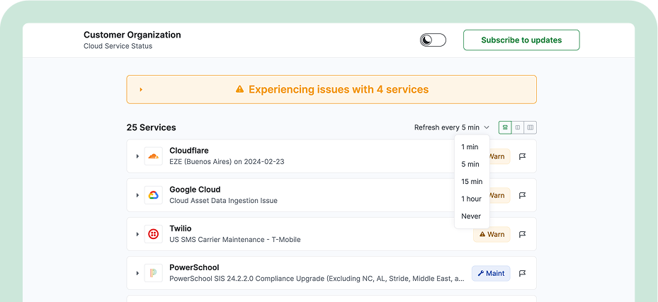Click the Twilio service name
This screenshot has height=302, width=658.
[181, 228]
